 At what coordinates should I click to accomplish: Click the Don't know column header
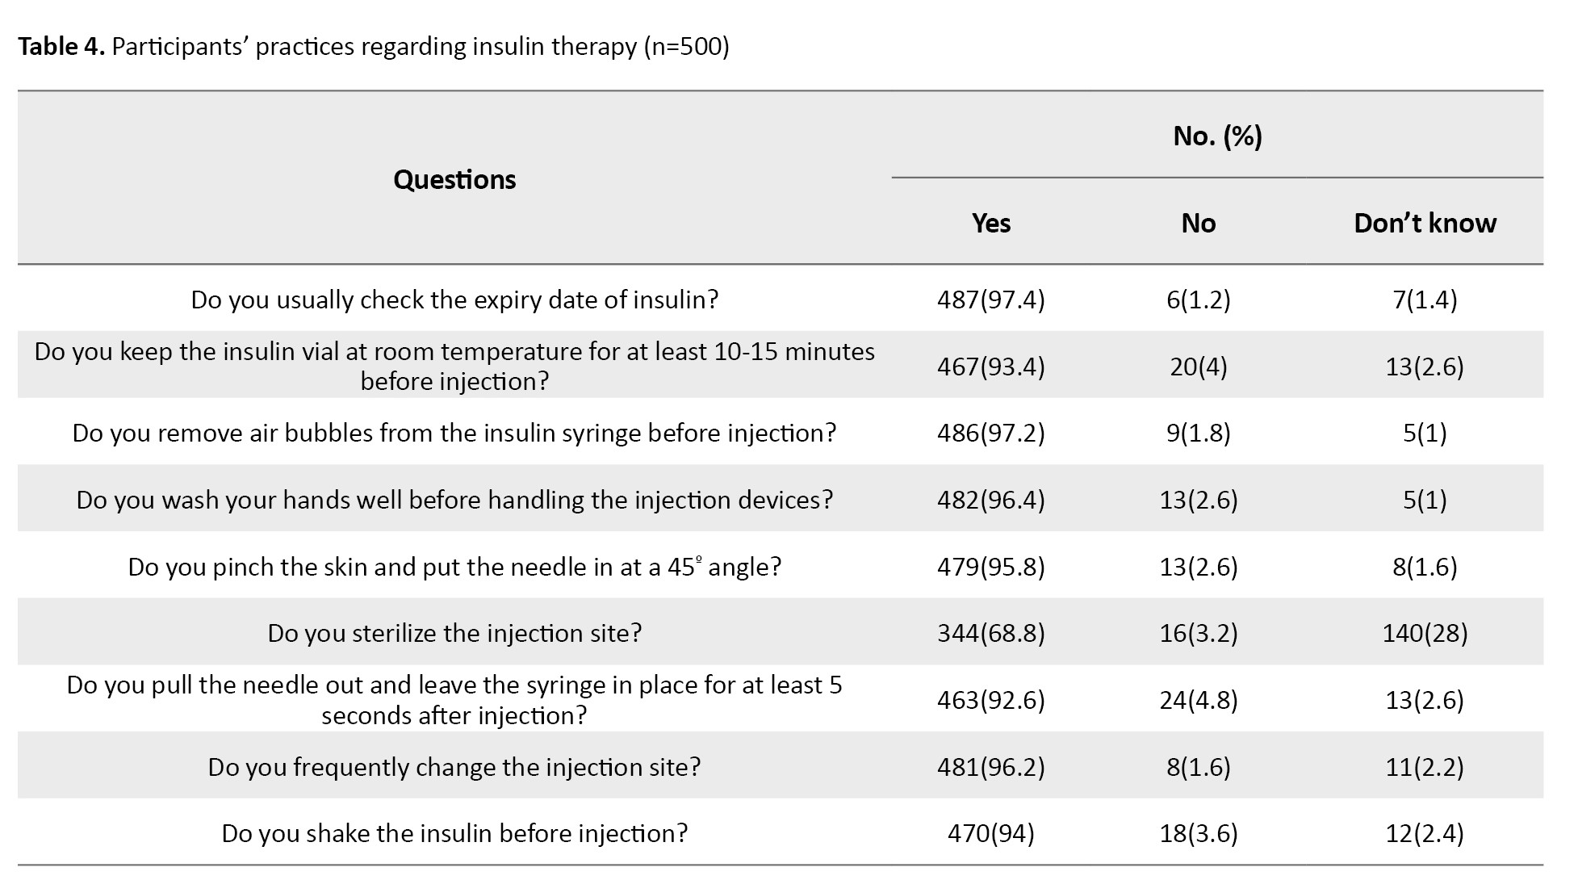tap(1425, 223)
